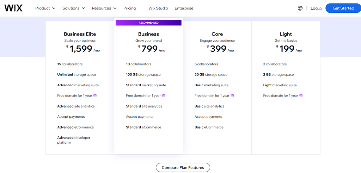Expand the Resources dropdown menu
The height and width of the screenshot is (173, 361).
[104, 8]
